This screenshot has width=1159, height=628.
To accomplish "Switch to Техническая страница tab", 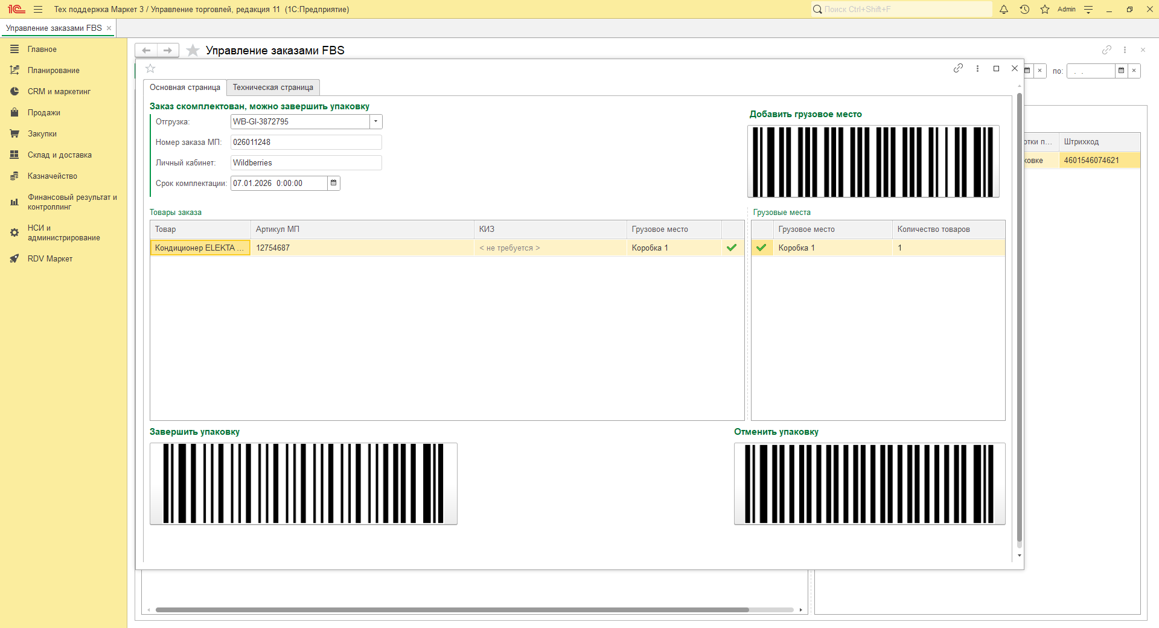I will (273, 88).
